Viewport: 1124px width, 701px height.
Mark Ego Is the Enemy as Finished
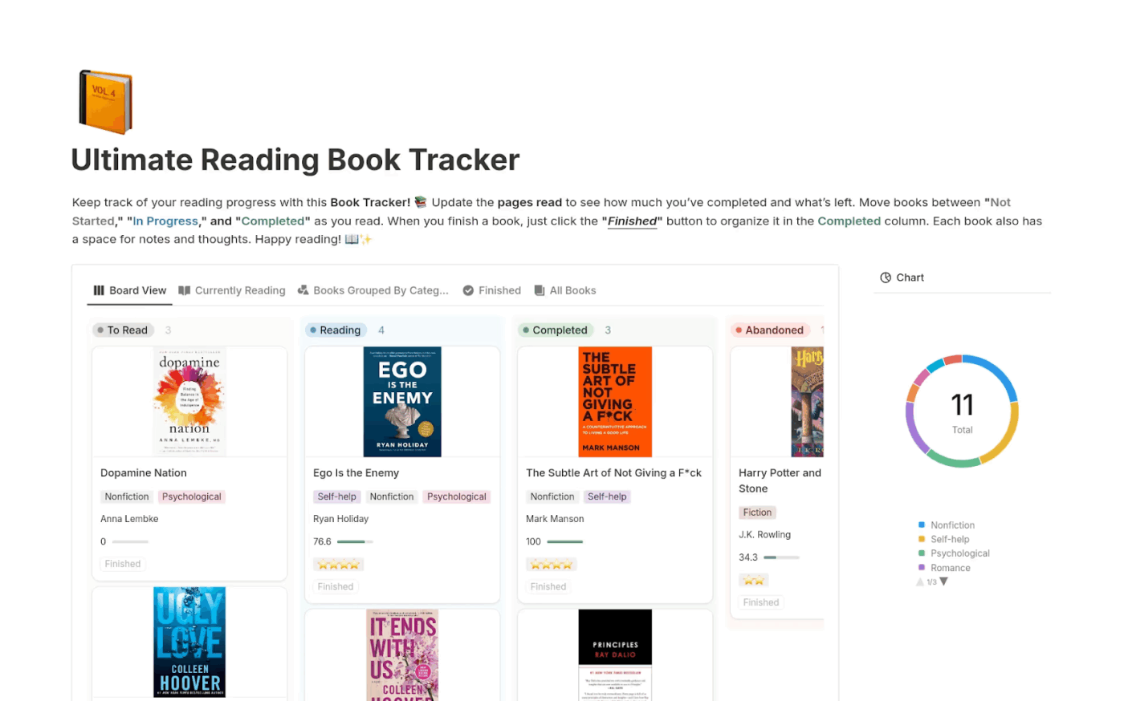pos(335,586)
